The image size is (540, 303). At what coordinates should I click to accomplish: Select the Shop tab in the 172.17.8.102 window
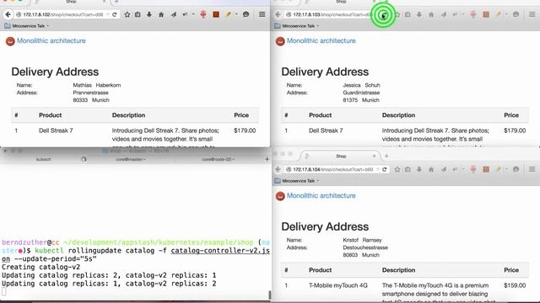71,2
